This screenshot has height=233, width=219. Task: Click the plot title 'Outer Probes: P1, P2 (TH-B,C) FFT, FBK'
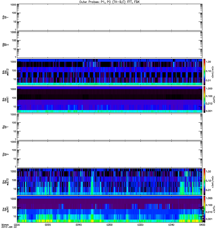pos(109,2)
